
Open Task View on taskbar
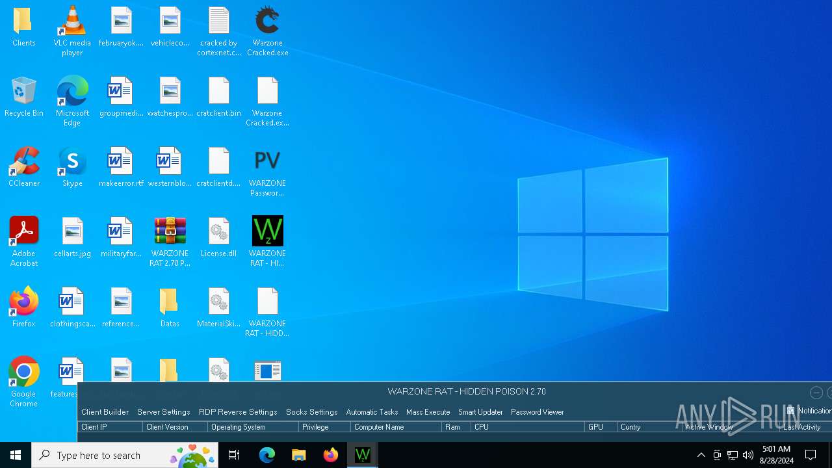click(x=234, y=455)
